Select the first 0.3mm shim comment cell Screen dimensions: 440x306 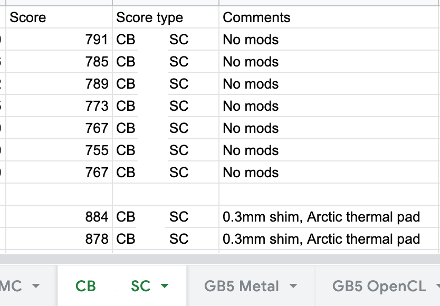pos(329,217)
